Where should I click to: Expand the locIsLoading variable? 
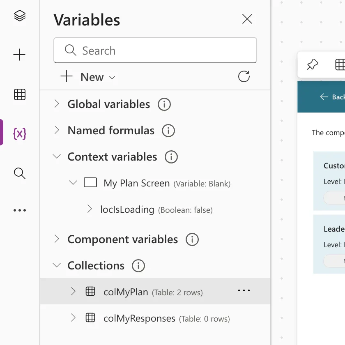tap(90, 209)
